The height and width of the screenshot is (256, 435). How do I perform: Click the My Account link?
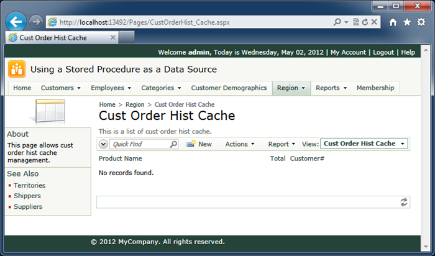348,52
